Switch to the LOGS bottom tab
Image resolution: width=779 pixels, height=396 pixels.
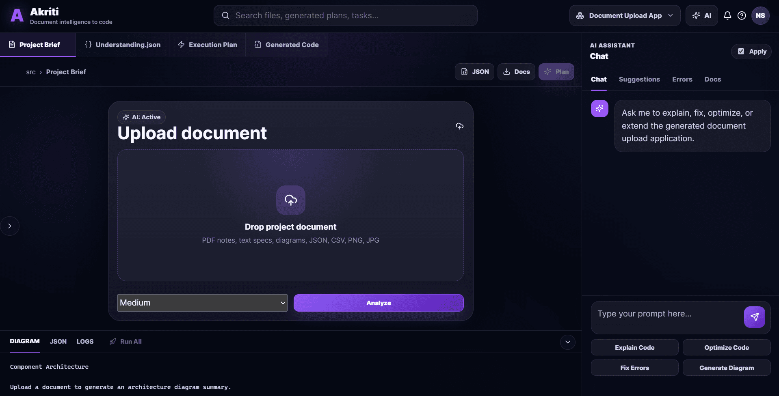click(85, 342)
